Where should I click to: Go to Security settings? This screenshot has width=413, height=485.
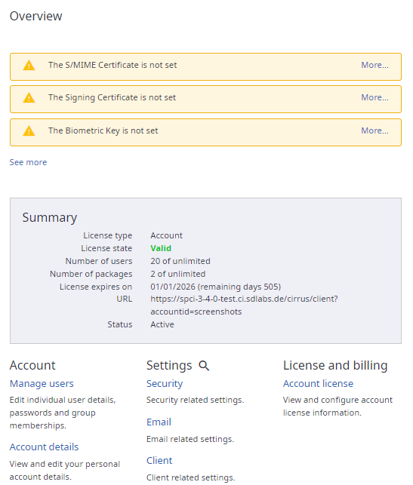click(165, 384)
